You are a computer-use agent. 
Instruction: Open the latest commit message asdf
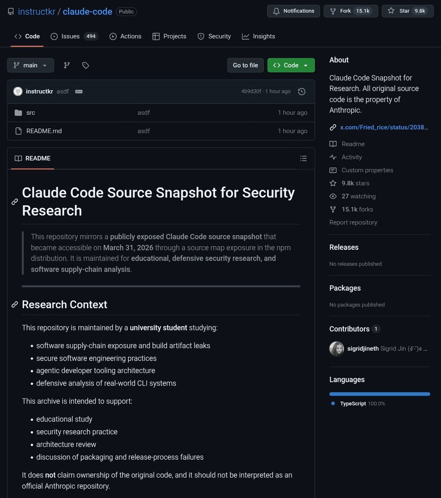pos(63,91)
